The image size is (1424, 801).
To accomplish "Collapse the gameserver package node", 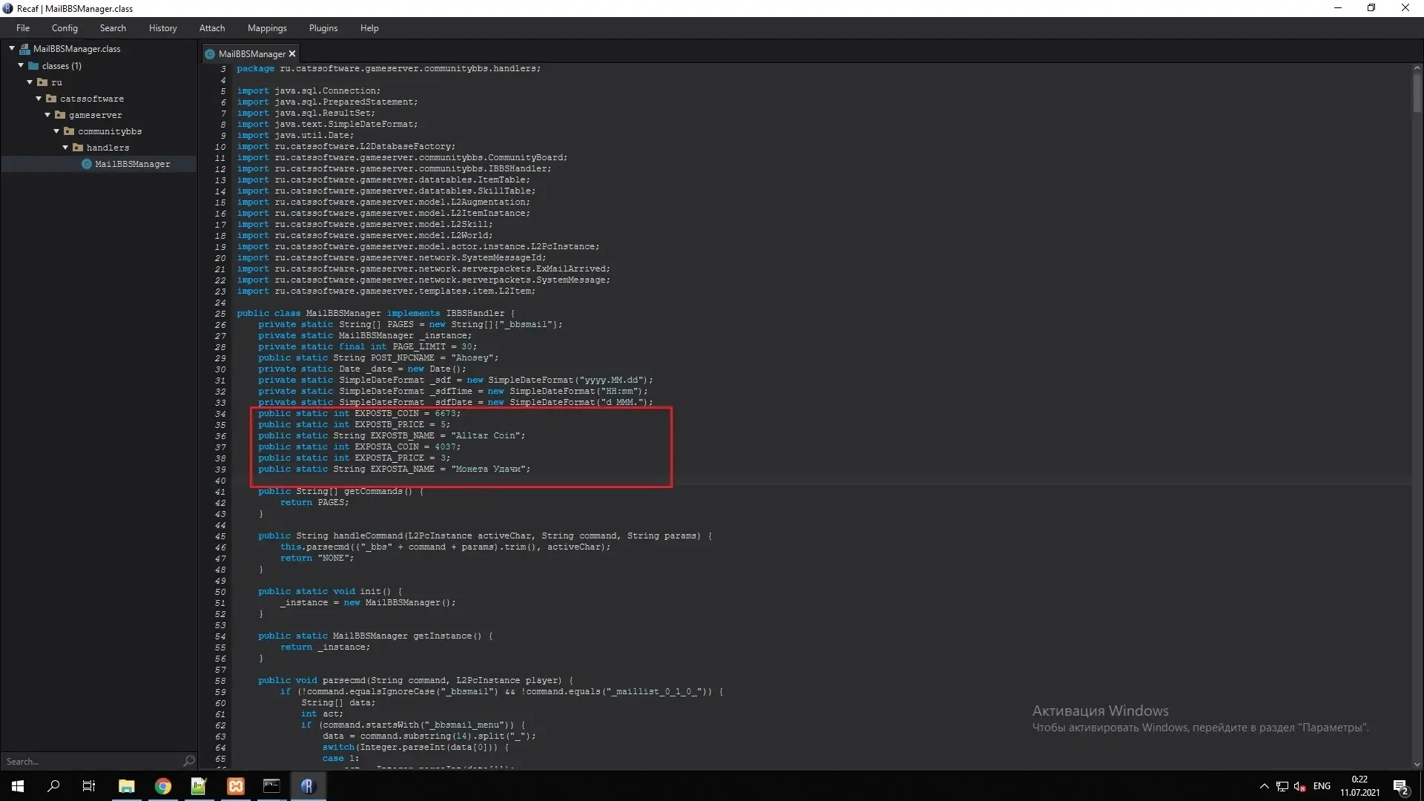I will tap(47, 115).
